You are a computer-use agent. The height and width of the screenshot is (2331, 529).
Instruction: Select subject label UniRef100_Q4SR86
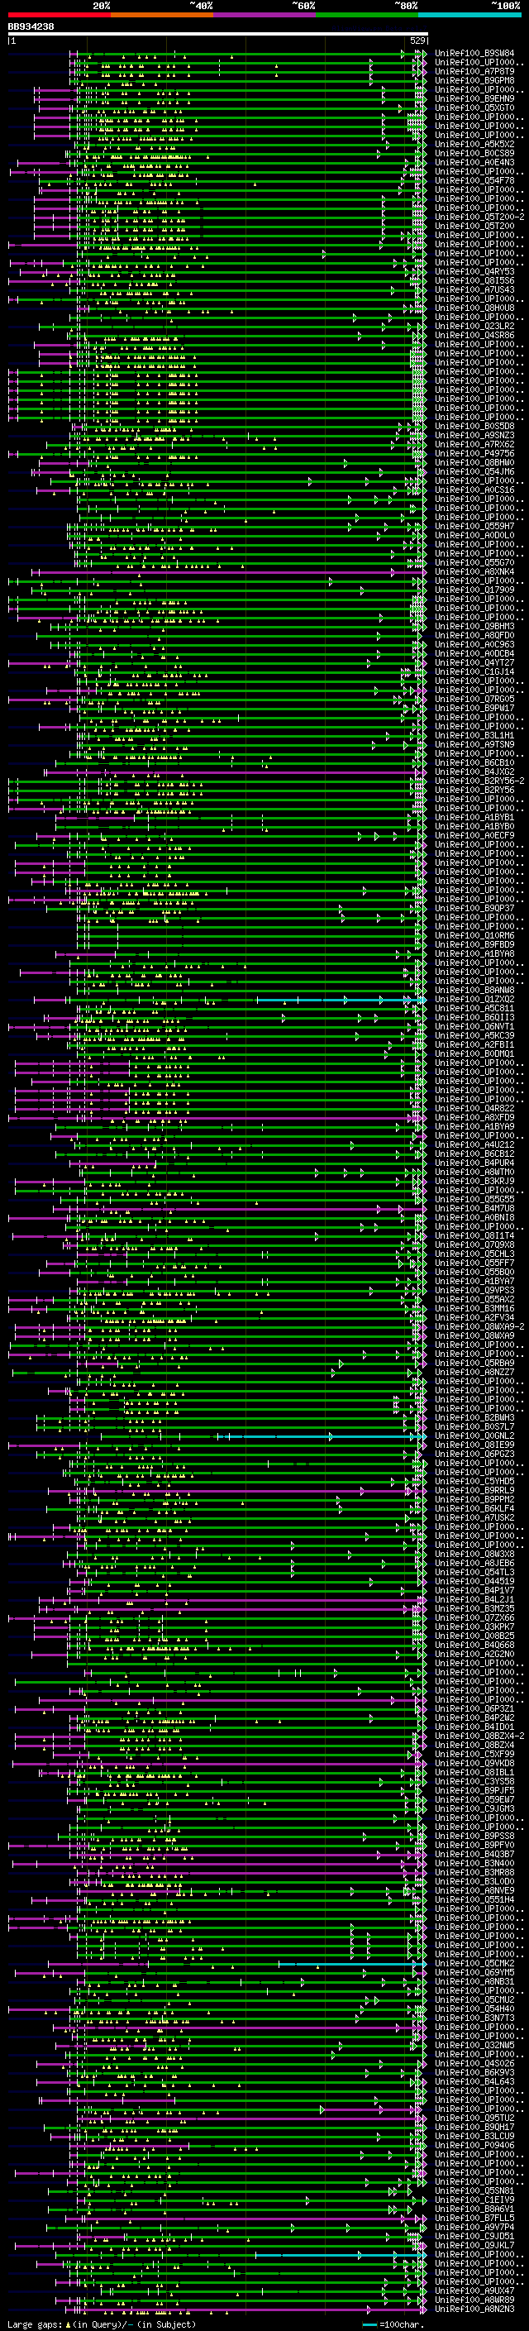click(x=474, y=335)
